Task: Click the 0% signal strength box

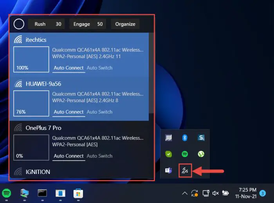Action: coord(31,147)
